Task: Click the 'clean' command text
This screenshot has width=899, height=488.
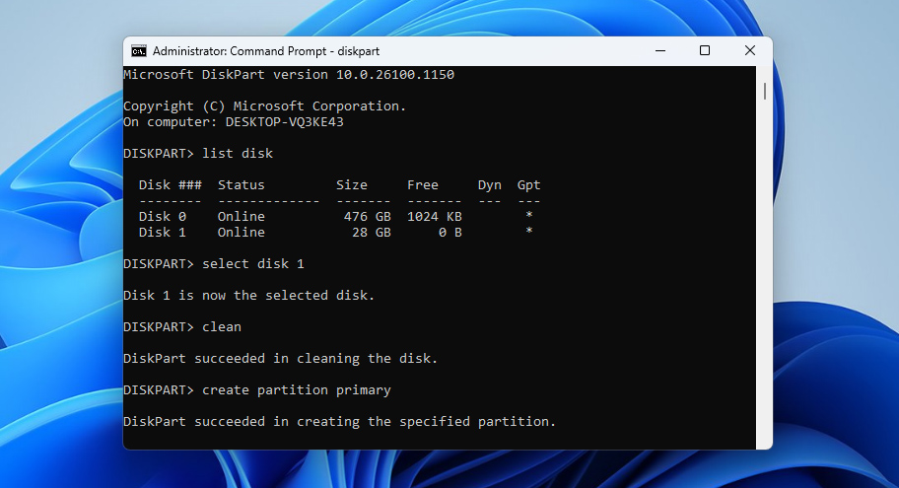Action: click(222, 327)
